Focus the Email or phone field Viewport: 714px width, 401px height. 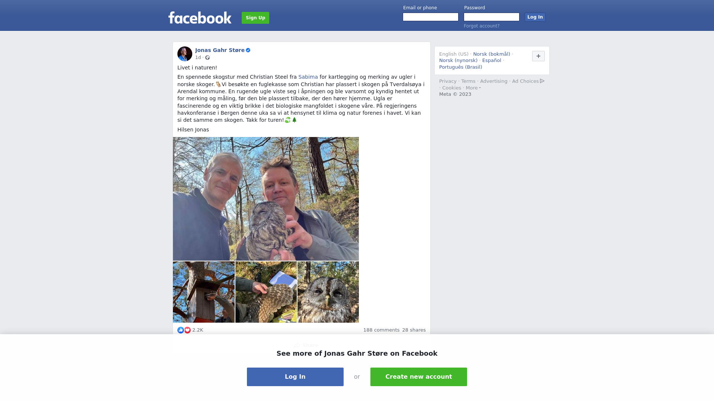click(x=431, y=17)
